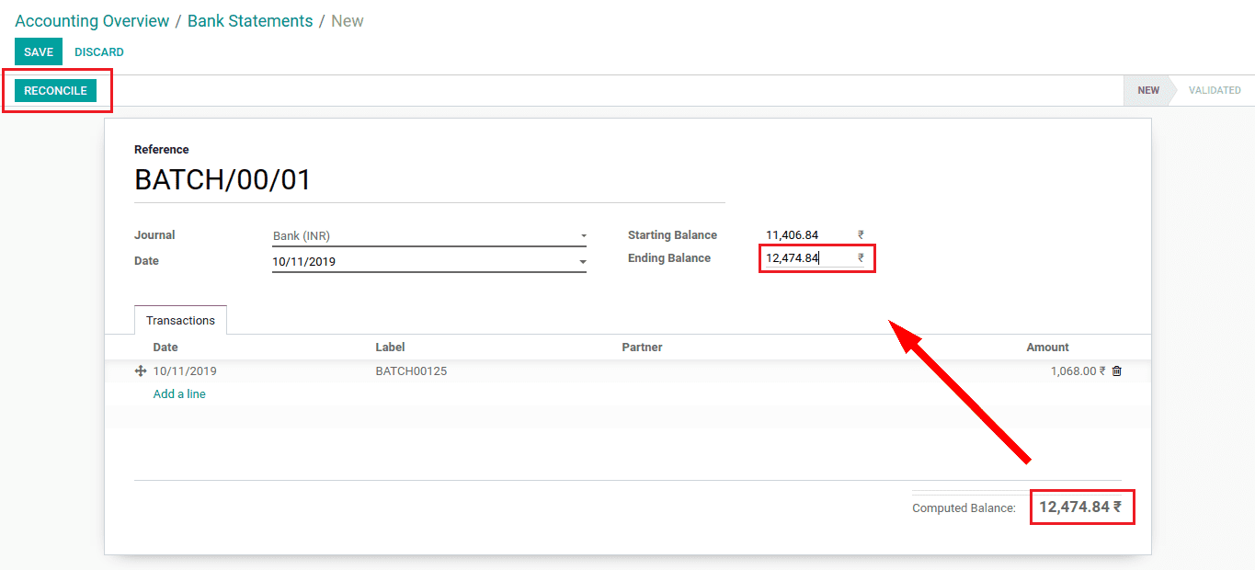1255x570 pixels.
Task: Discard the new bank statement
Action: (99, 52)
